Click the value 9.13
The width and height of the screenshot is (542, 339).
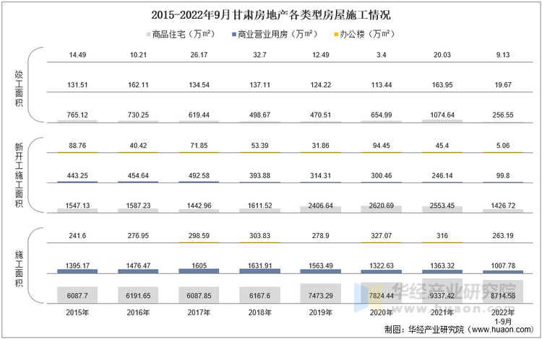pyautogui.click(x=503, y=55)
